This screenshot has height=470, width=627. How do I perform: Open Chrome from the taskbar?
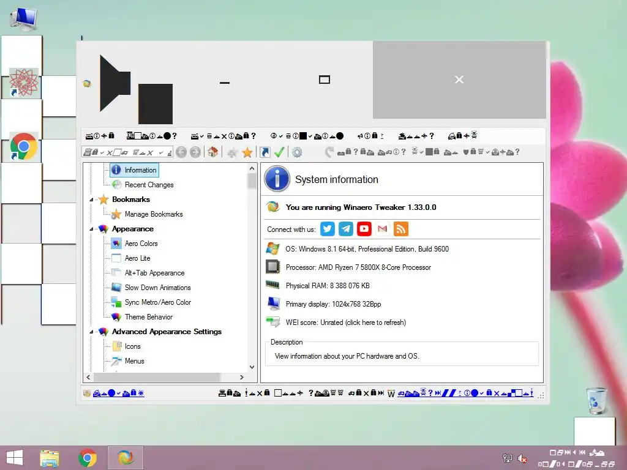click(x=88, y=458)
